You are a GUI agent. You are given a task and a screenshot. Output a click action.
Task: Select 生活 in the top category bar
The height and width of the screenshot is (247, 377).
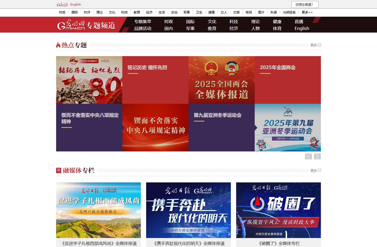point(162,12)
